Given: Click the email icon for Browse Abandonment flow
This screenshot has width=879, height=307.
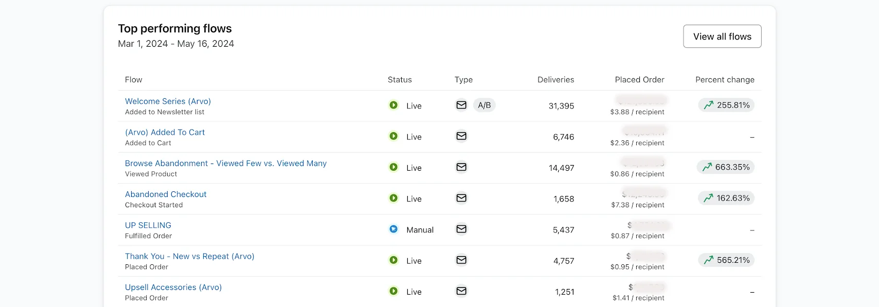Looking at the screenshot, I should coord(461,167).
